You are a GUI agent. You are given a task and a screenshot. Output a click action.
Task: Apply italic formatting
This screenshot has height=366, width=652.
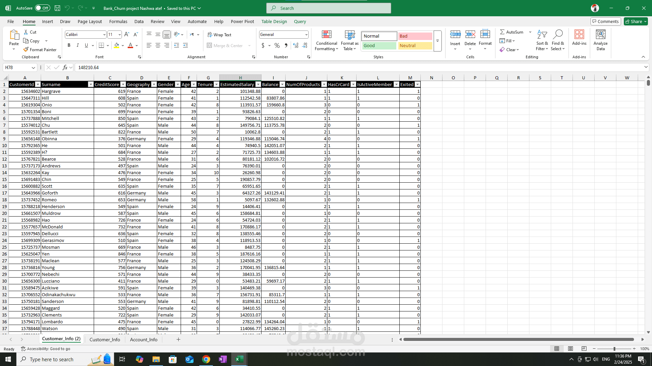pyautogui.click(x=77, y=45)
